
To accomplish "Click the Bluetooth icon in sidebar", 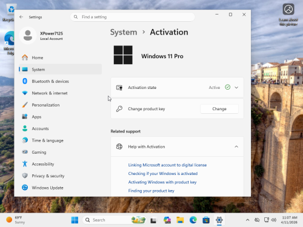I will 25,81.
